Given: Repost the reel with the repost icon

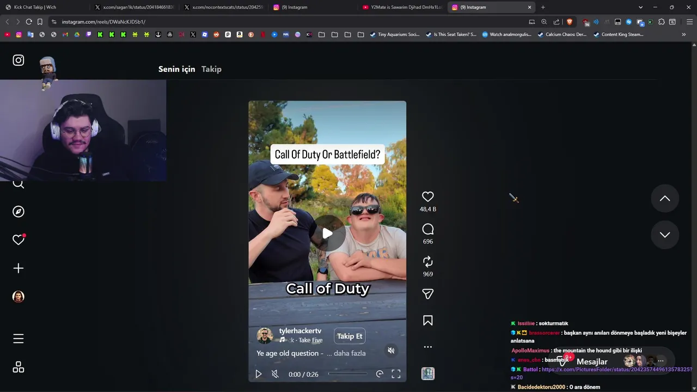Looking at the screenshot, I should pos(428,261).
